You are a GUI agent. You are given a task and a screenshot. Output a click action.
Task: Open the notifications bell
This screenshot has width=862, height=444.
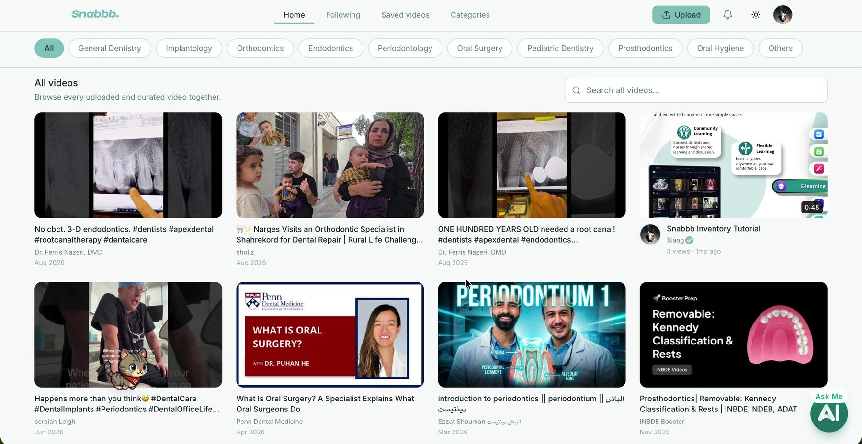click(x=727, y=15)
